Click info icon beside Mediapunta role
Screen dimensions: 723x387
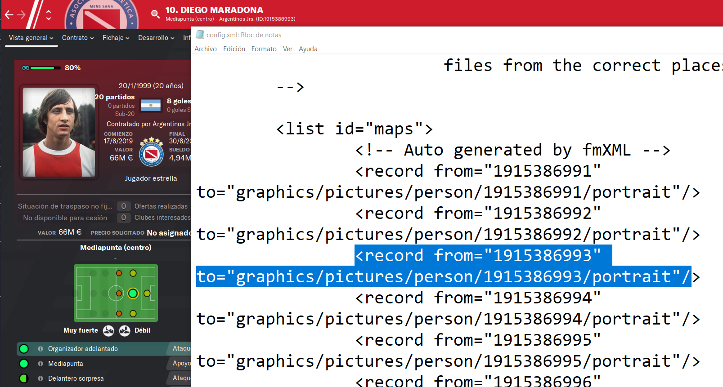pyautogui.click(x=40, y=364)
